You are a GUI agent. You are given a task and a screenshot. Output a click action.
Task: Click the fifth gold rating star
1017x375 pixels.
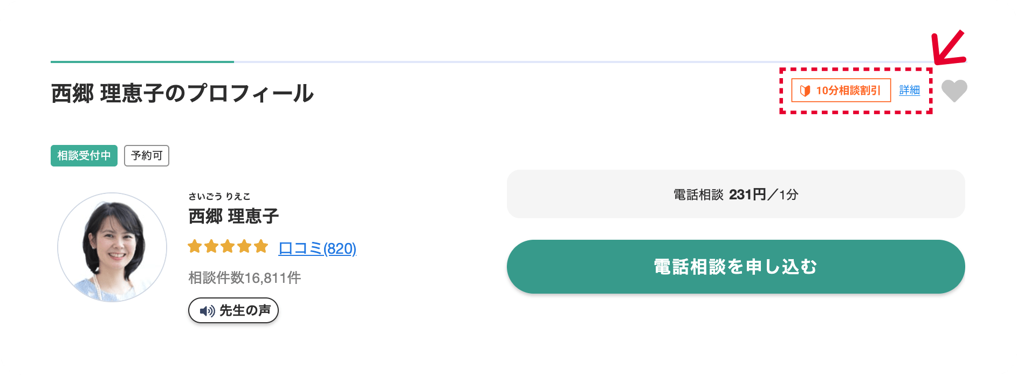click(x=261, y=247)
